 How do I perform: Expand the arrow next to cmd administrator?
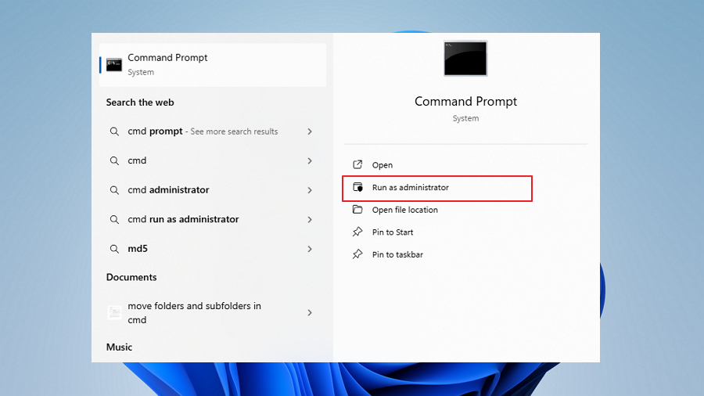click(310, 190)
